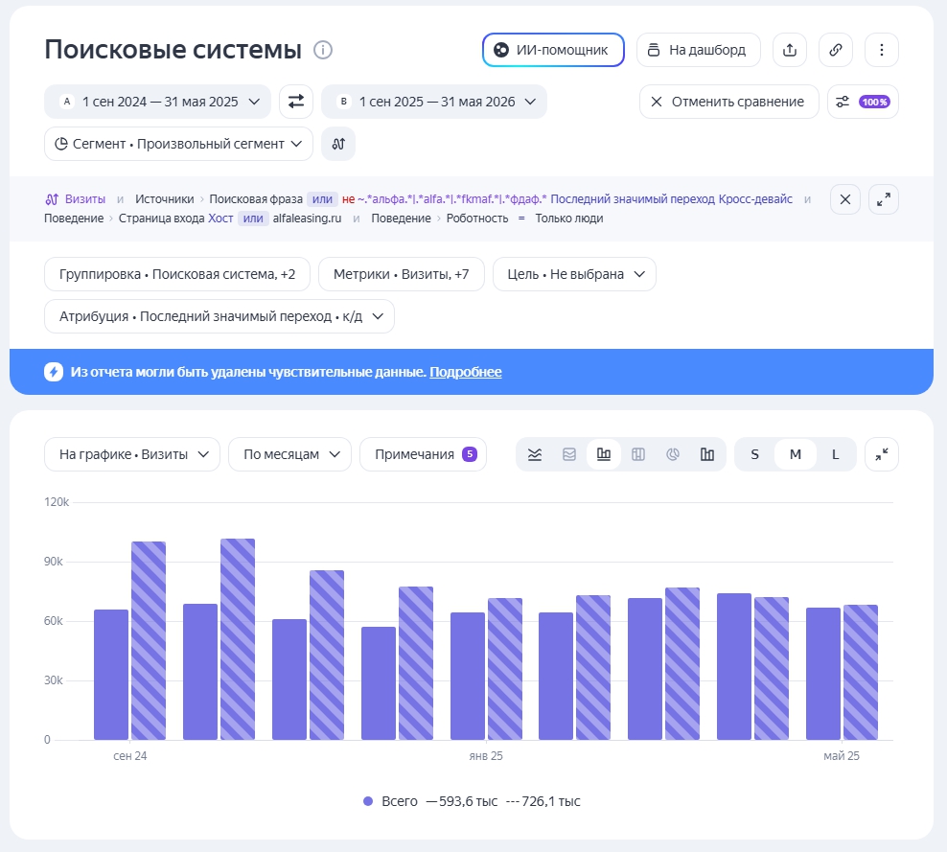Click the export/upload icon
Viewport: 947px width, 852px height.
click(x=790, y=50)
